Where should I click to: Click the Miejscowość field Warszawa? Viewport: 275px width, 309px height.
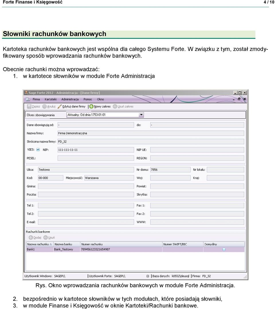click(109, 178)
